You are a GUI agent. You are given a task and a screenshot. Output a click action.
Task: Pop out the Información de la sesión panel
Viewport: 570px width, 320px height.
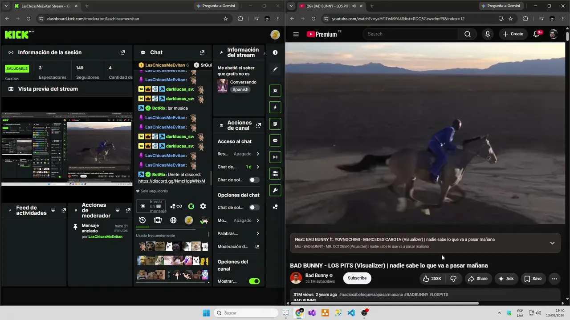click(x=123, y=52)
